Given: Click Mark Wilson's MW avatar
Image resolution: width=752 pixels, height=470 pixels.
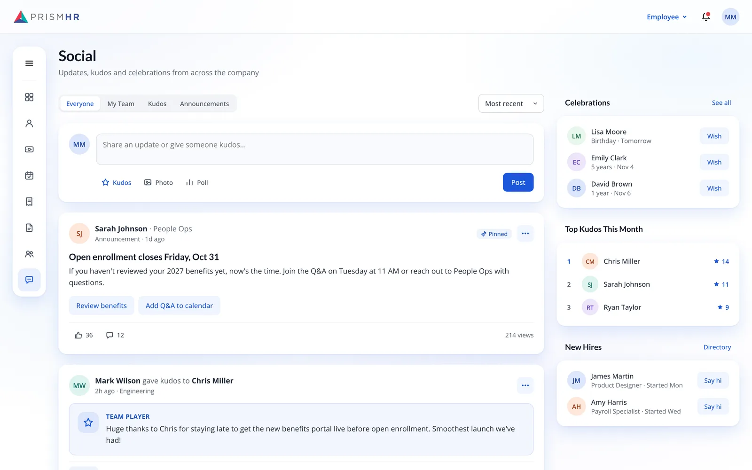Looking at the screenshot, I should 79,385.
